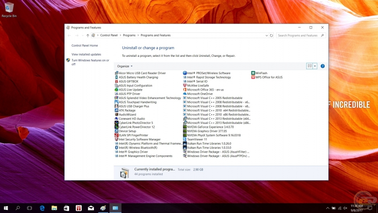Image resolution: width=378 pixels, height=213 pixels.
Task: Expand the address bar history dropdown
Action: (x=266, y=35)
